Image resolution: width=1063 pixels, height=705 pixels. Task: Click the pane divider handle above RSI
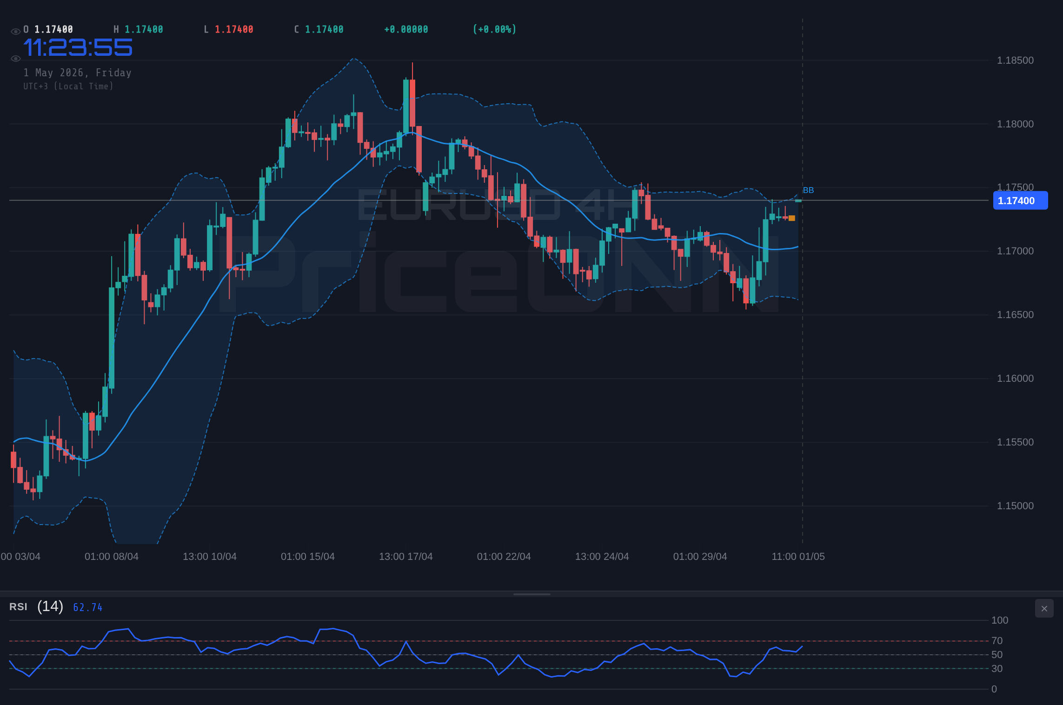[x=531, y=594]
